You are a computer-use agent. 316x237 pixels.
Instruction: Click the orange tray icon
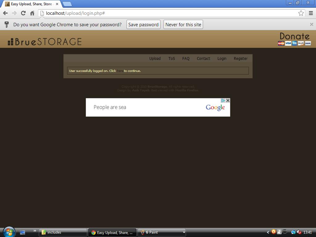coord(274,232)
